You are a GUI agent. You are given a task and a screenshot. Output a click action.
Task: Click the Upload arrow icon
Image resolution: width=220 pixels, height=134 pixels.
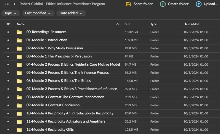[199, 4]
